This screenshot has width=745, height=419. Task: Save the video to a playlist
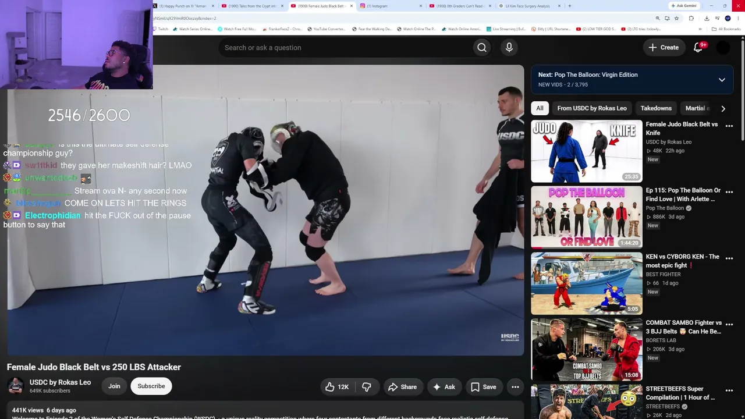point(483,387)
